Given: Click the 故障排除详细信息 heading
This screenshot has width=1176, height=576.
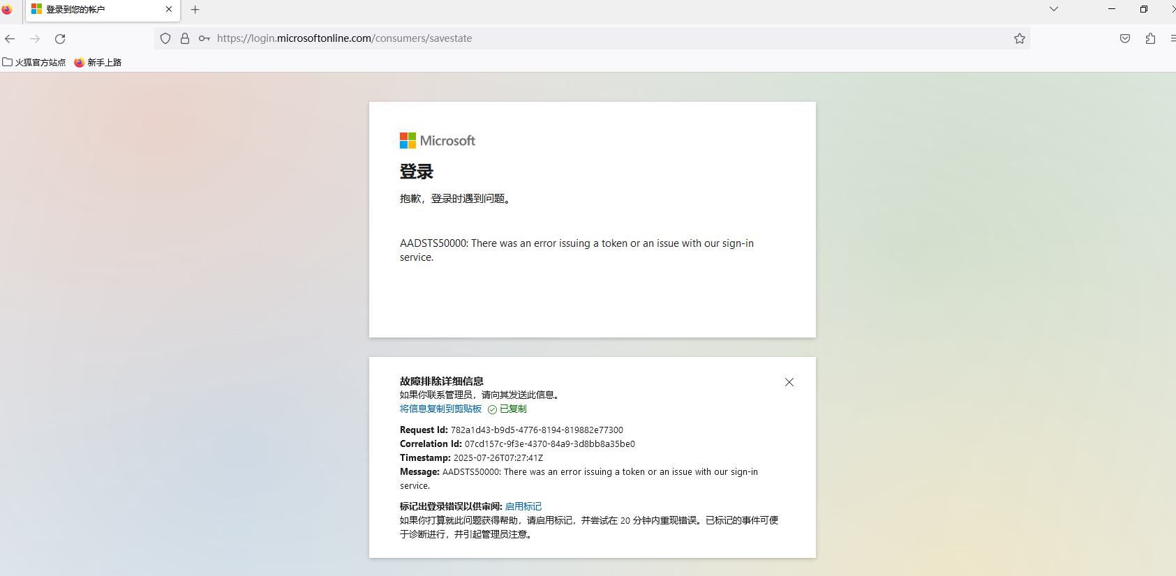Looking at the screenshot, I should pos(441,381).
